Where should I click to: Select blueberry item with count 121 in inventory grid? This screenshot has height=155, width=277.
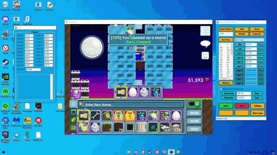point(142,116)
